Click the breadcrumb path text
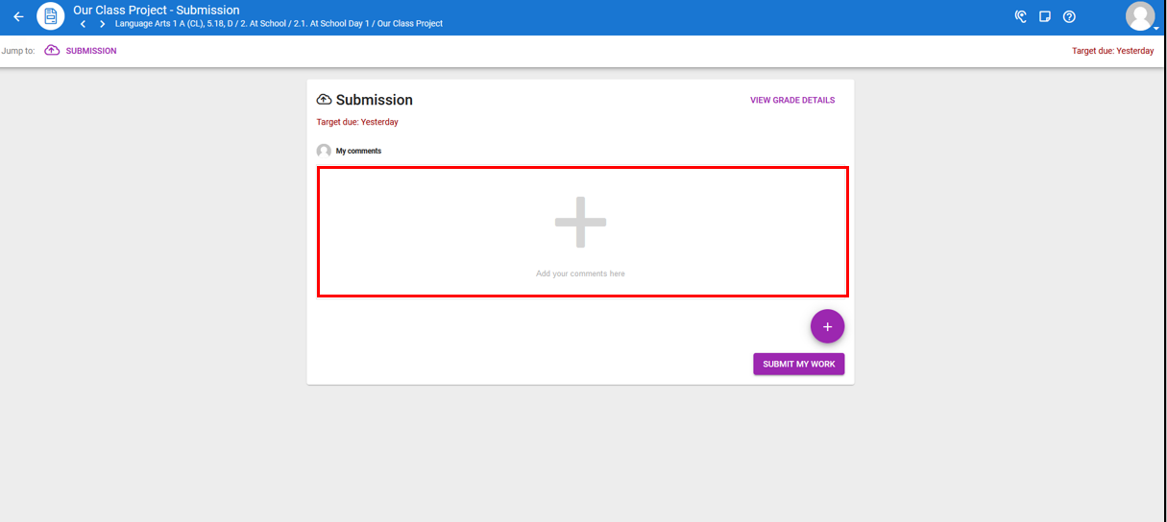This screenshot has width=1167, height=522. (279, 24)
